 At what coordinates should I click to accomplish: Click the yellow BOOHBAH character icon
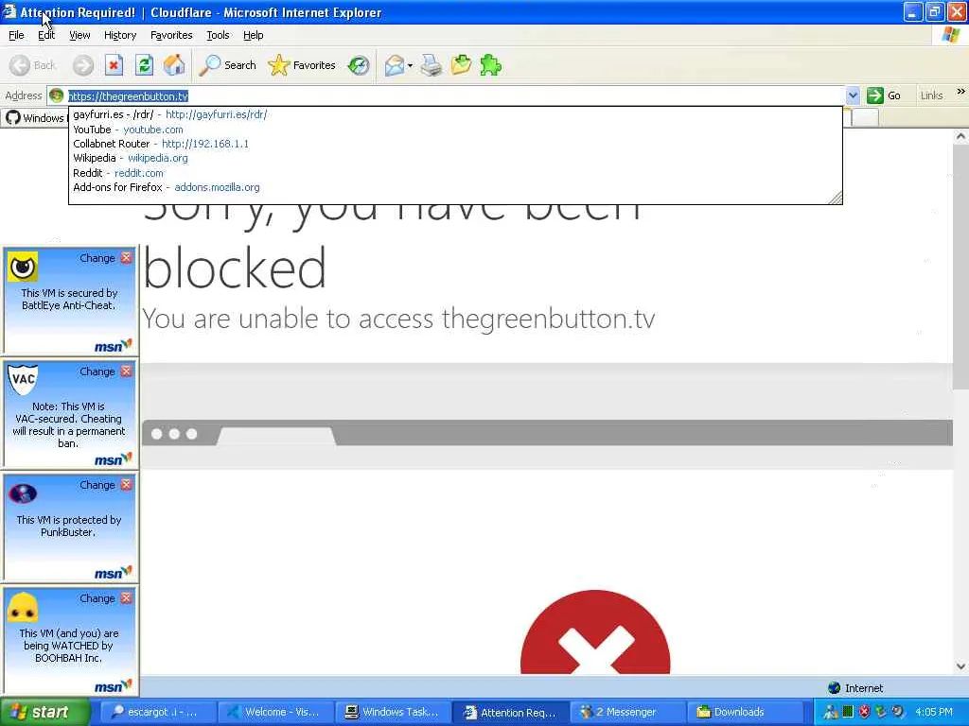coord(23,607)
